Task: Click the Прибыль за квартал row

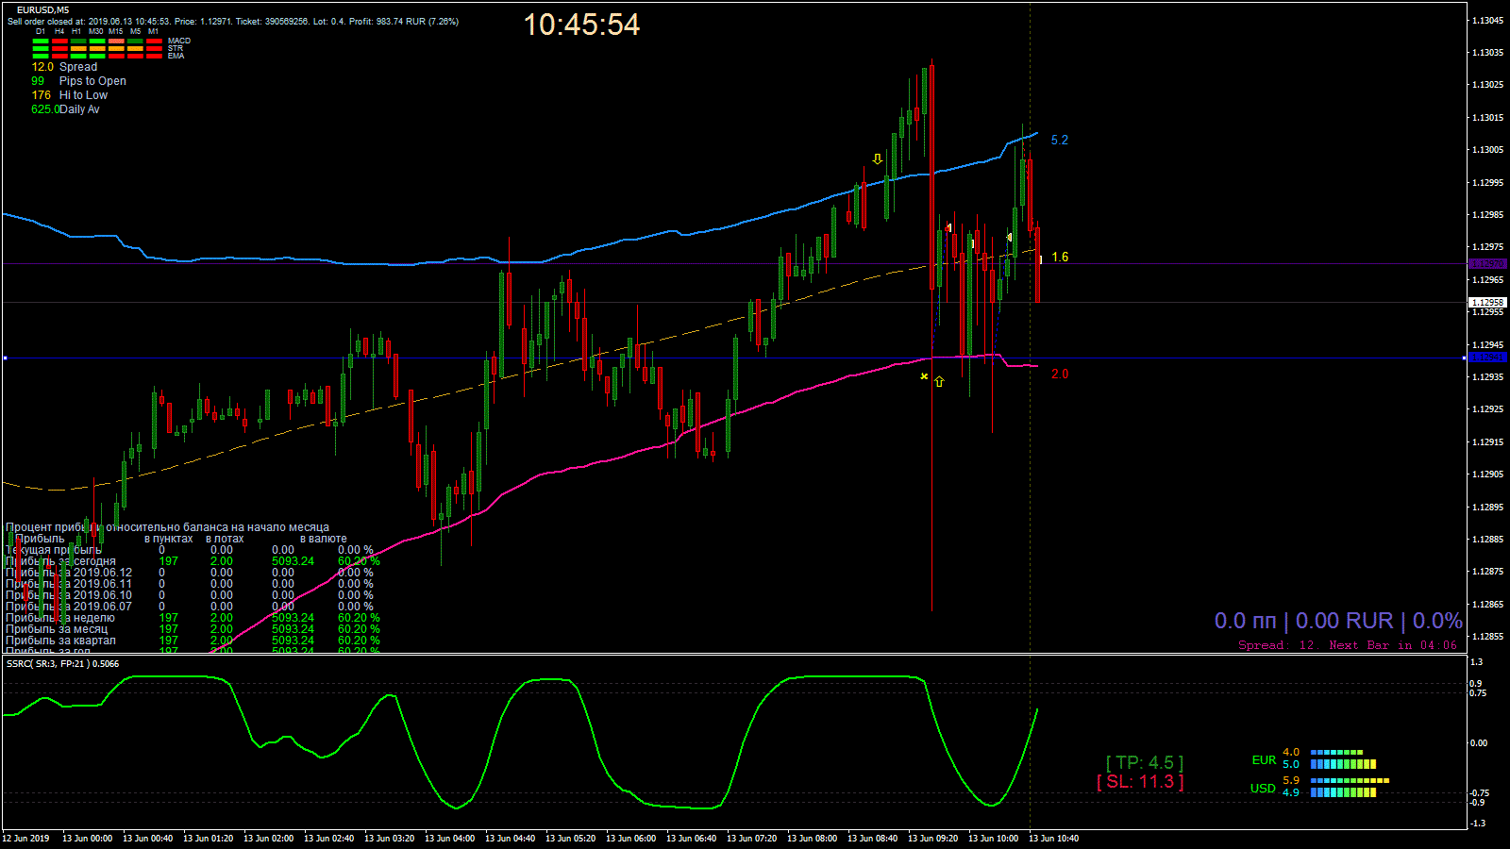Action: (193, 641)
